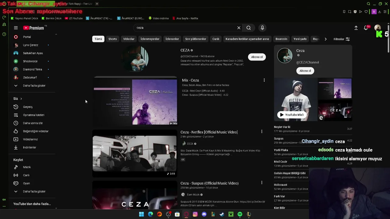Open three-dot menu for Ceza - Suspus video
Screen dimensions: 390x219
pyautogui.click(x=262, y=183)
